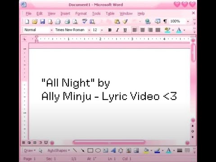Toggle Underline formatting

[125, 30]
